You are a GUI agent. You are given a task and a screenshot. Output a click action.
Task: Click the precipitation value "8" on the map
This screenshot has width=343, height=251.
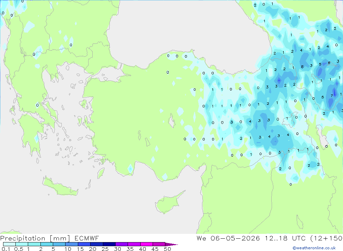(302, 67)
